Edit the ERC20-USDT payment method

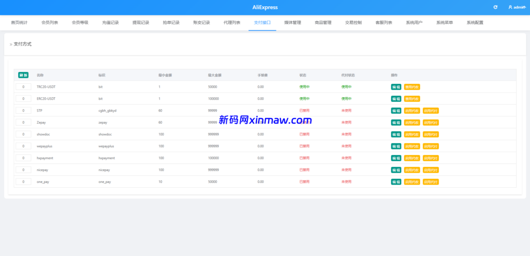coord(396,99)
